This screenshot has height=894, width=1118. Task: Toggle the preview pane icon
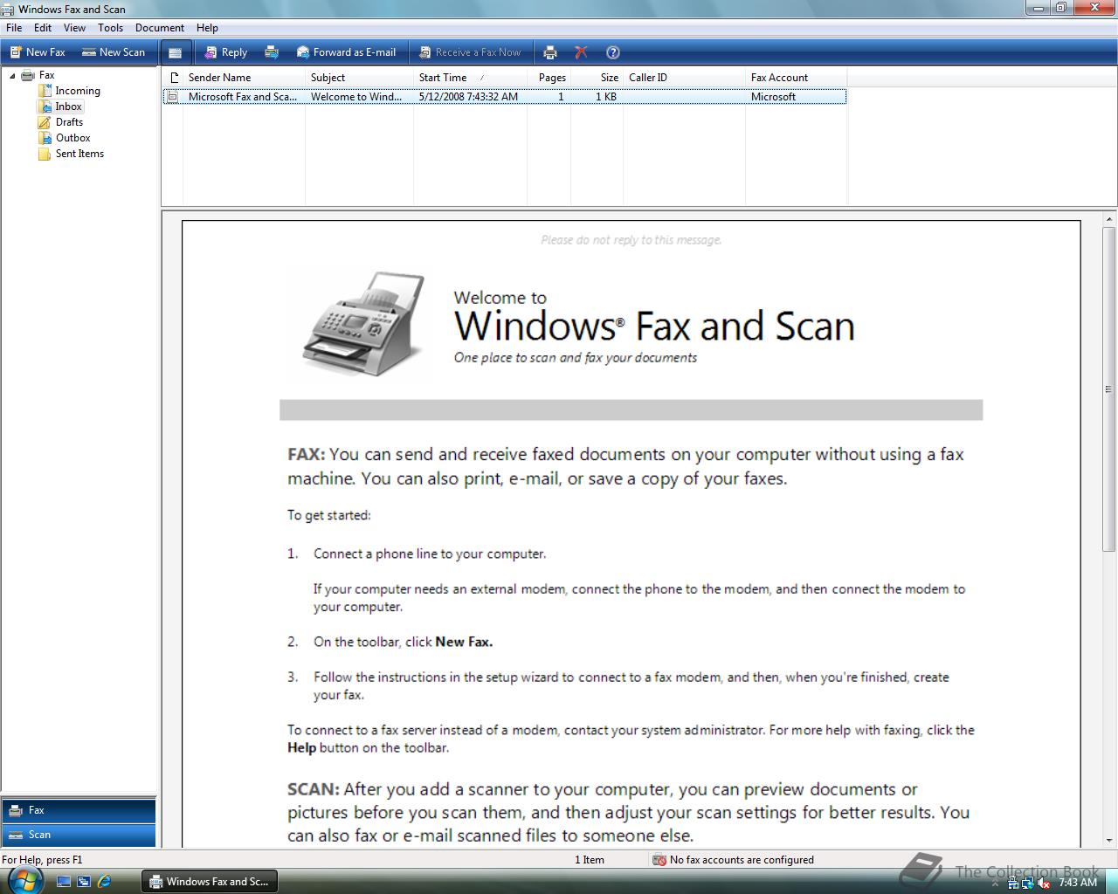[176, 52]
